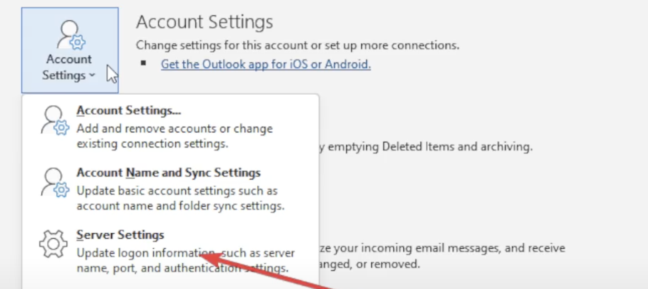Image resolution: width=648 pixels, height=289 pixels.
Task: Open the Get the Outlook app link
Action: pyautogui.click(x=266, y=64)
